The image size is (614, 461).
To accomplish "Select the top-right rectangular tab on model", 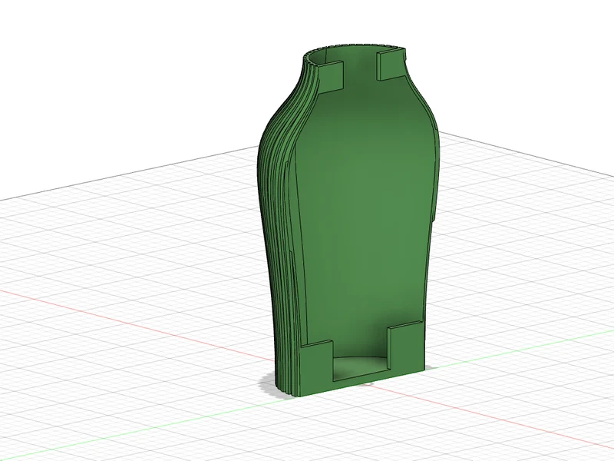I will tap(391, 65).
